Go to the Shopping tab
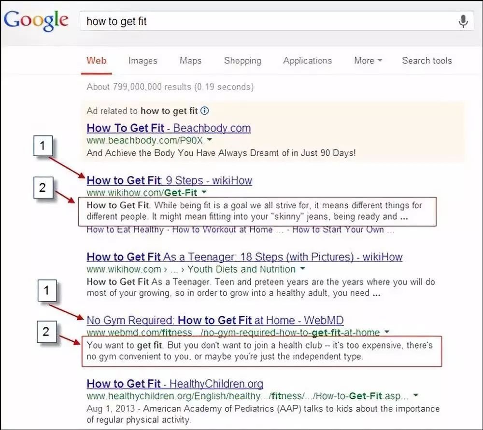Viewport: 483px width, 430px height. click(x=242, y=61)
